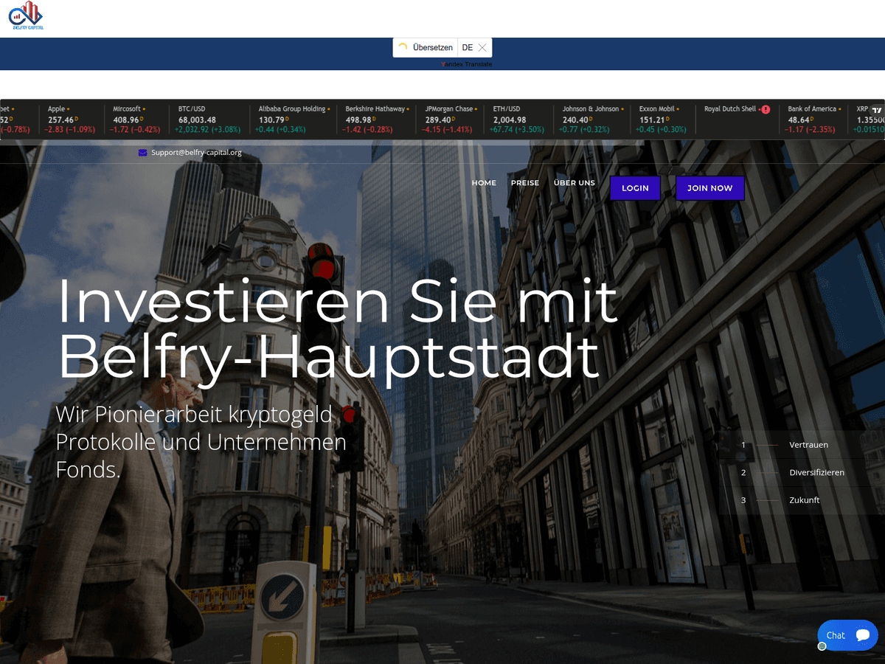Click the JOIN NOW button
The image size is (885, 664).
710,188
